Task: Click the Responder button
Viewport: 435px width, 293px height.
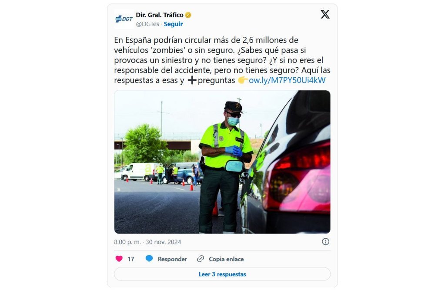Action: [x=172, y=259]
